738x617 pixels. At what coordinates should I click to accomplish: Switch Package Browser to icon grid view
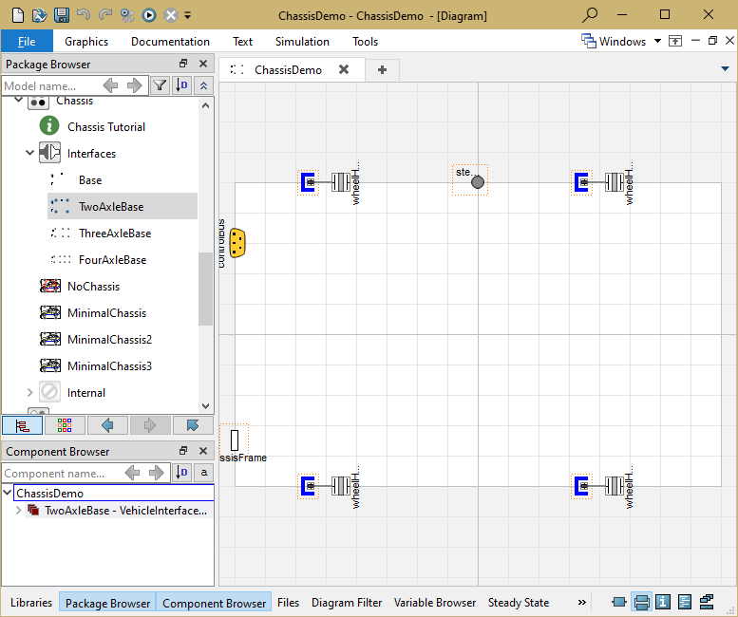pyautogui.click(x=65, y=425)
